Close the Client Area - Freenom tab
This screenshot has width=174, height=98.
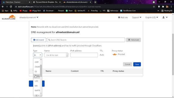[x=29, y=2]
